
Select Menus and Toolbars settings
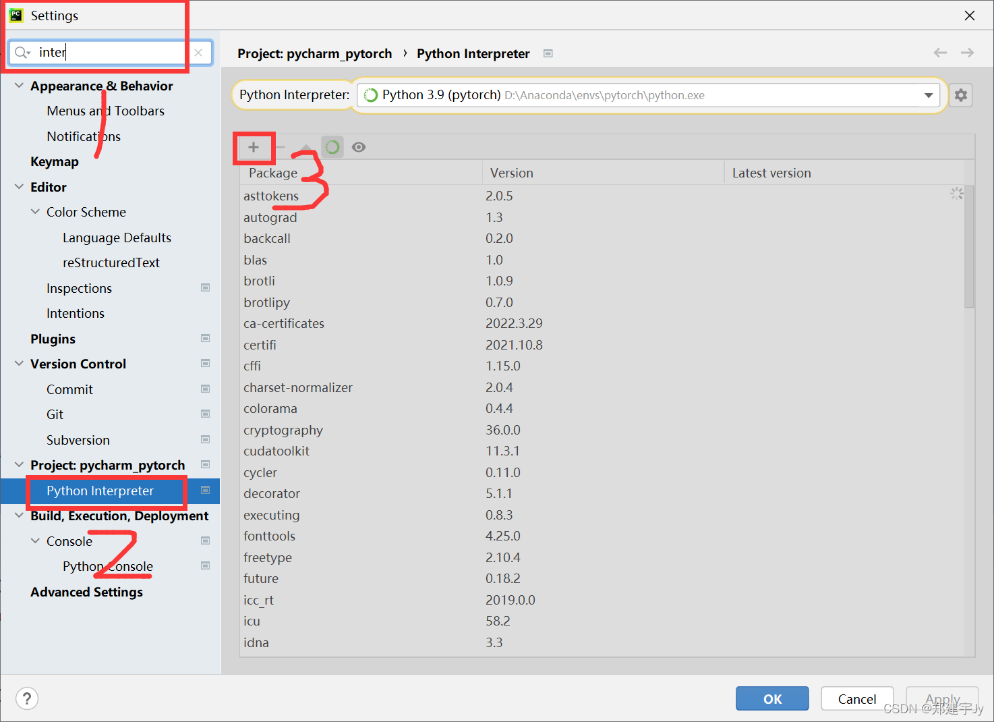[x=105, y=111]
